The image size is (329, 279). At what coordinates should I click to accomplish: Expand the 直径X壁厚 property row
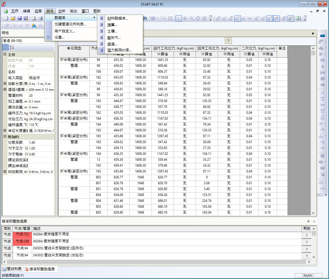[x=5, y=89]
